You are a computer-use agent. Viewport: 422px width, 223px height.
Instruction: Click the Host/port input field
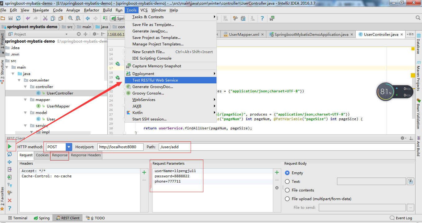coord(120,147)
